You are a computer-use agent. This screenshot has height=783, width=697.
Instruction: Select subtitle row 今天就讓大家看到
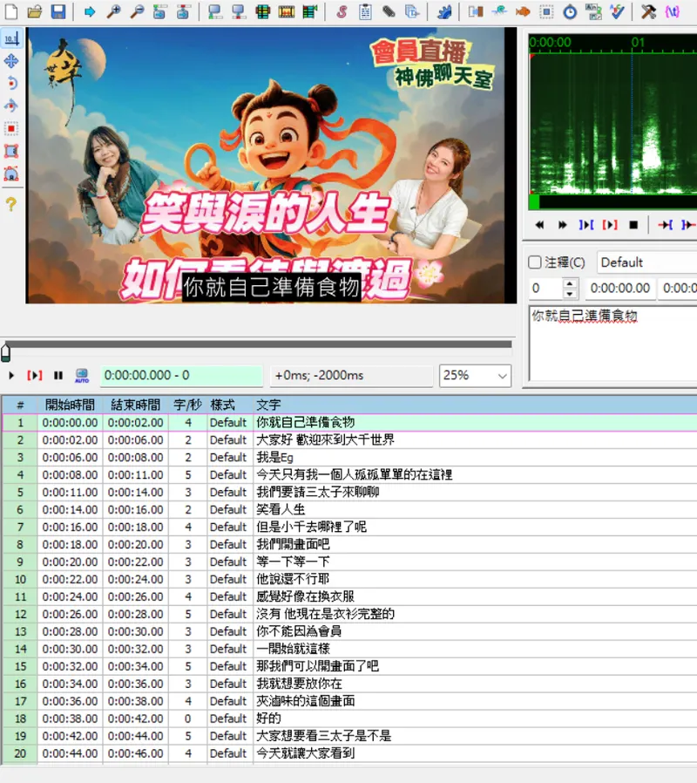pos(349,753)
